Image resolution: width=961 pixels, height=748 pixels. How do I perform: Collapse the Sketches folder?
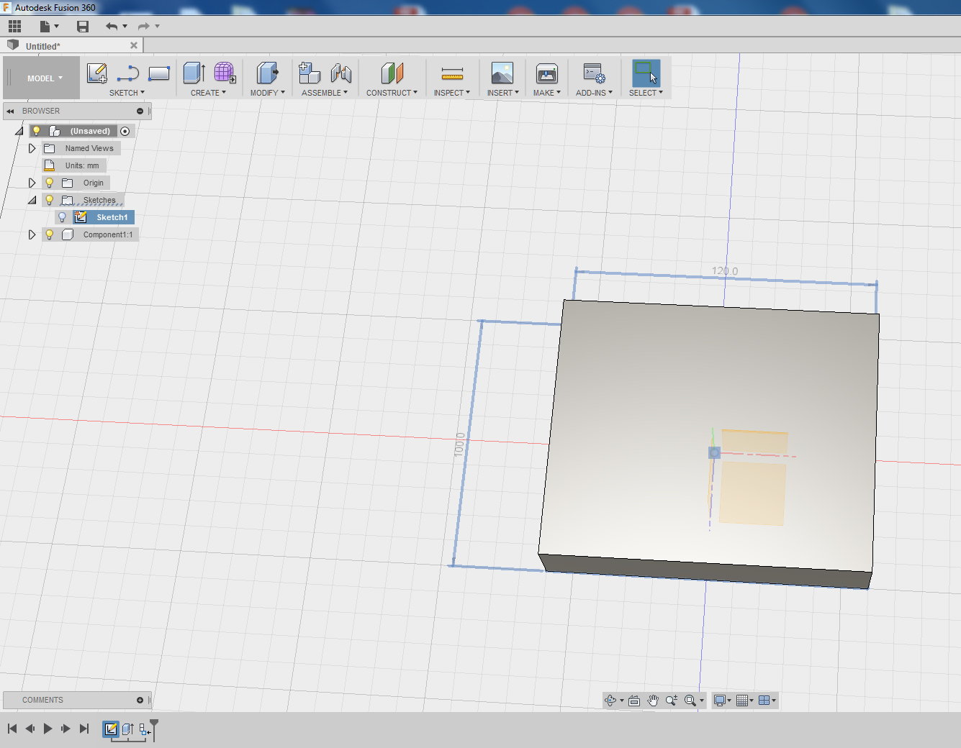(x=32, y=199)
